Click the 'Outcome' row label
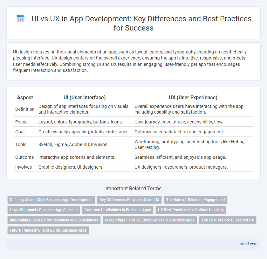 [x=24, y=157]
